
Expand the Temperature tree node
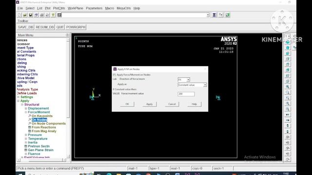click(x=26, y=139)
